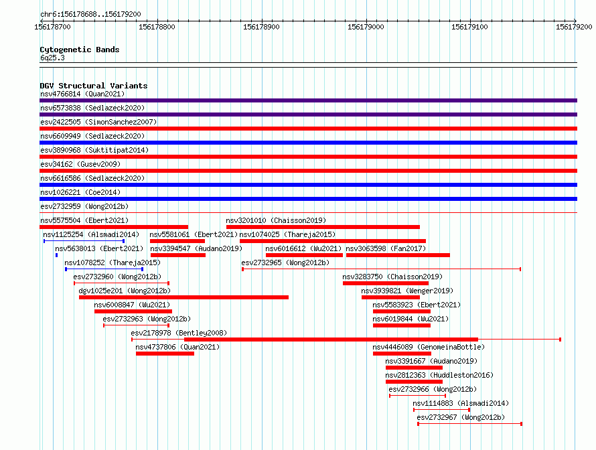Open esv2732965 (Wong2012b) variant
Screen dimensions: 596x450
point(285,262)
